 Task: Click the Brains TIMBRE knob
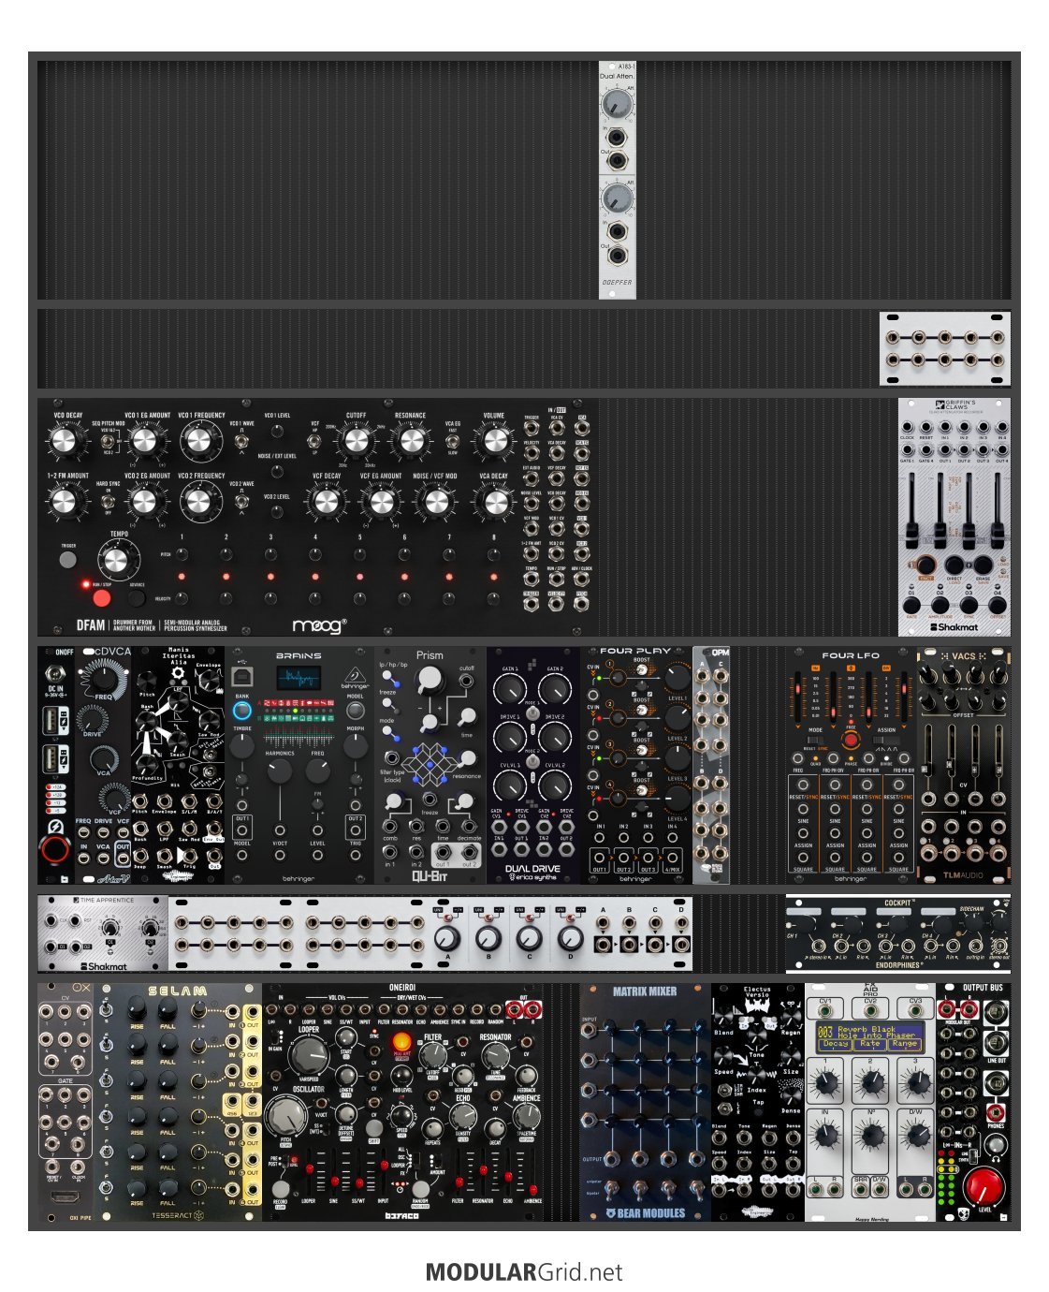click(x=241, y=746)
